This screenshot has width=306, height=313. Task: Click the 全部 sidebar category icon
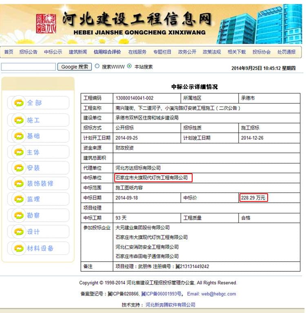coord(19,103)
